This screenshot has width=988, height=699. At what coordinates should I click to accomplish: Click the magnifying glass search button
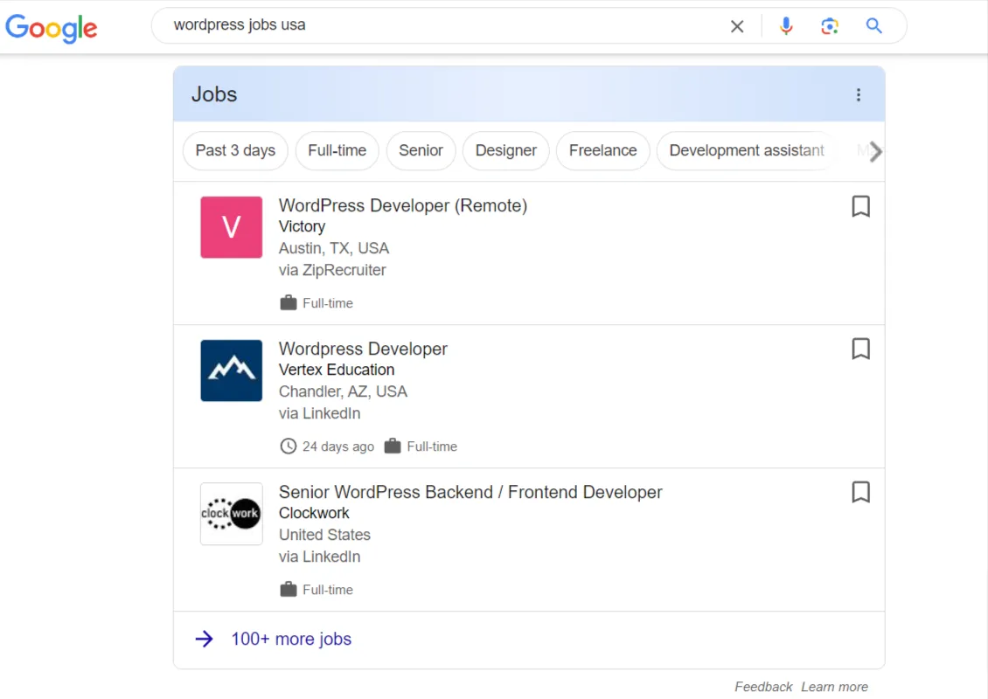(873, 26)
